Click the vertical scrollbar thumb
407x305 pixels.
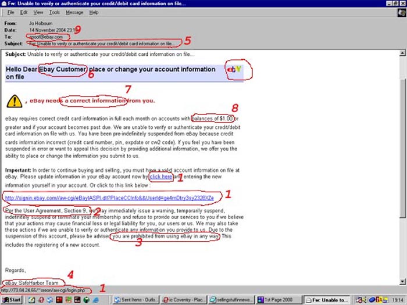coord(402,148)
